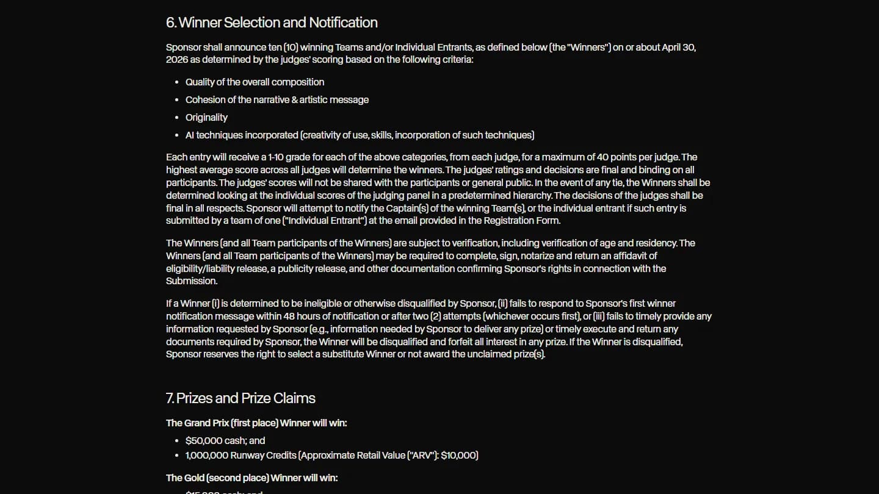Click paragraph beginning "The Winners (and all Team"
The image size is (879, 494).
(x=431, y=262)
